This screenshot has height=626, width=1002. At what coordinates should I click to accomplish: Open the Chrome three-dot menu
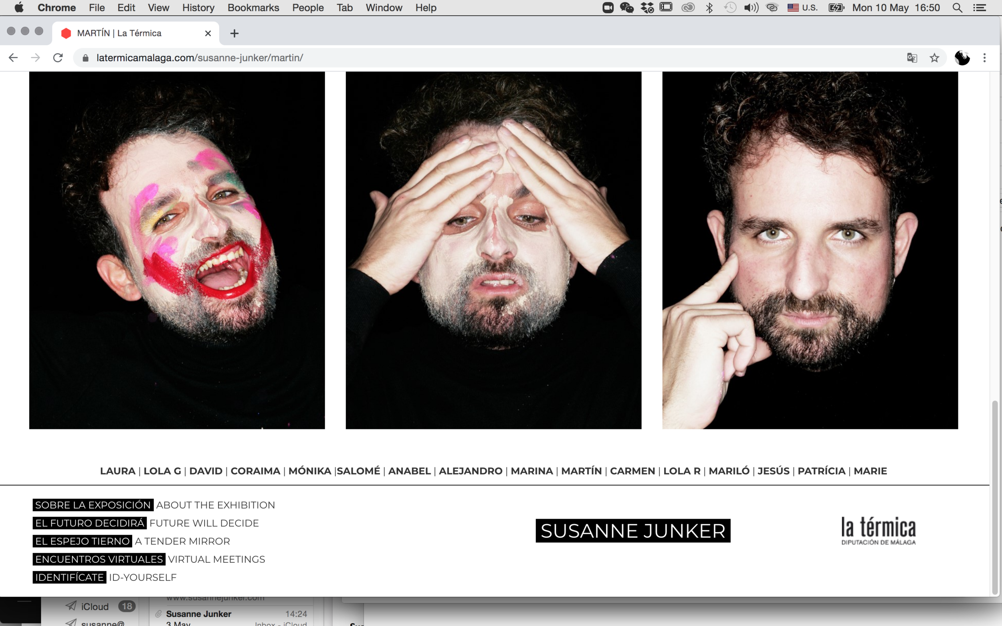point(985,58)
